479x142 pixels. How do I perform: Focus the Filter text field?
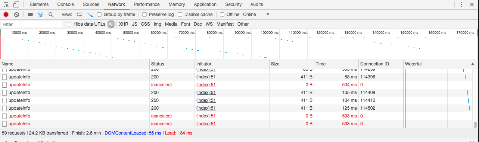coord(31,24)
